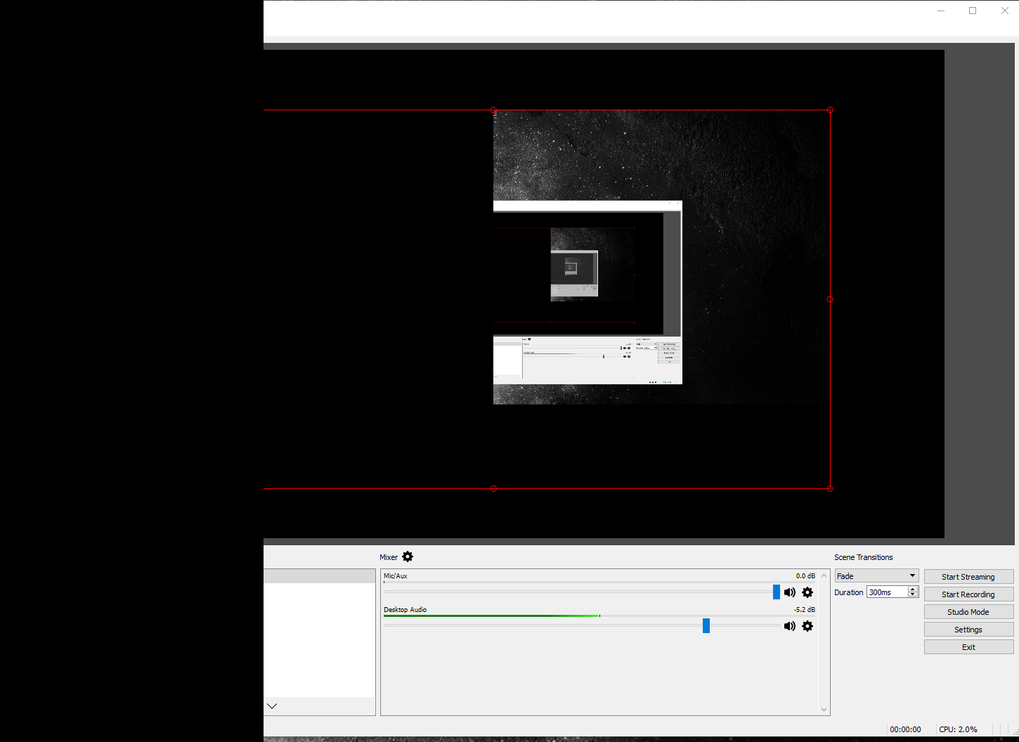Viewport: 1019px width, 742px height.
Task: Select the bottom-right red resize handle
Action: (x=830, y=488)
